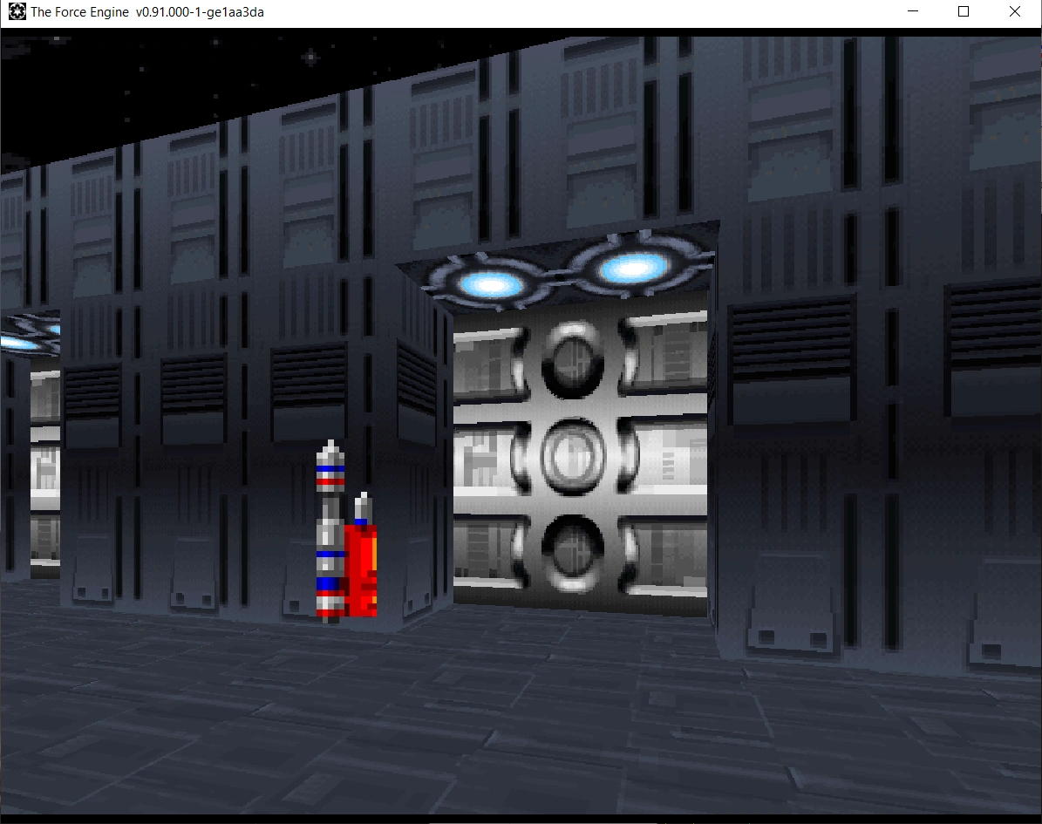Click the left blue ceiling light above door
The height and width of the screenshot is (824, 1042).
[490, 285]
